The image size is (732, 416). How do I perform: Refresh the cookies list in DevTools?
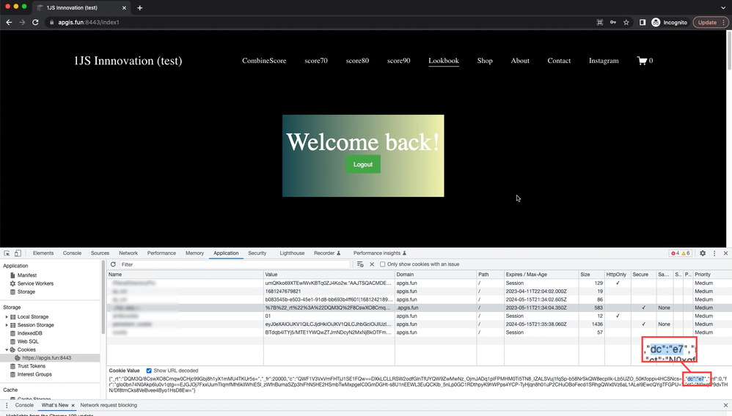tap(113, 264)
